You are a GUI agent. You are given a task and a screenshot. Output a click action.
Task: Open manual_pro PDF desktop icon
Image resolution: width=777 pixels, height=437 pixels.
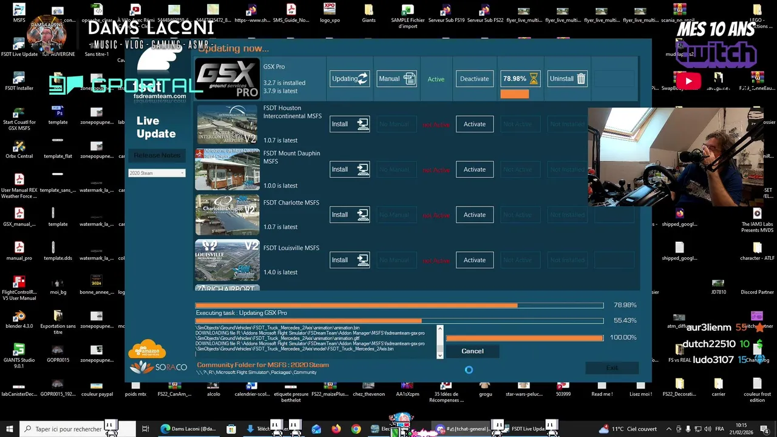(19, 251)
